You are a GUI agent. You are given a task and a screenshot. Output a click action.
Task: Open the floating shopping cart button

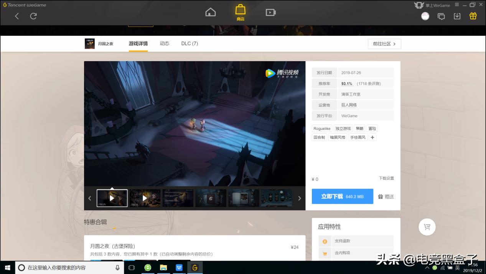coord(427,227)
